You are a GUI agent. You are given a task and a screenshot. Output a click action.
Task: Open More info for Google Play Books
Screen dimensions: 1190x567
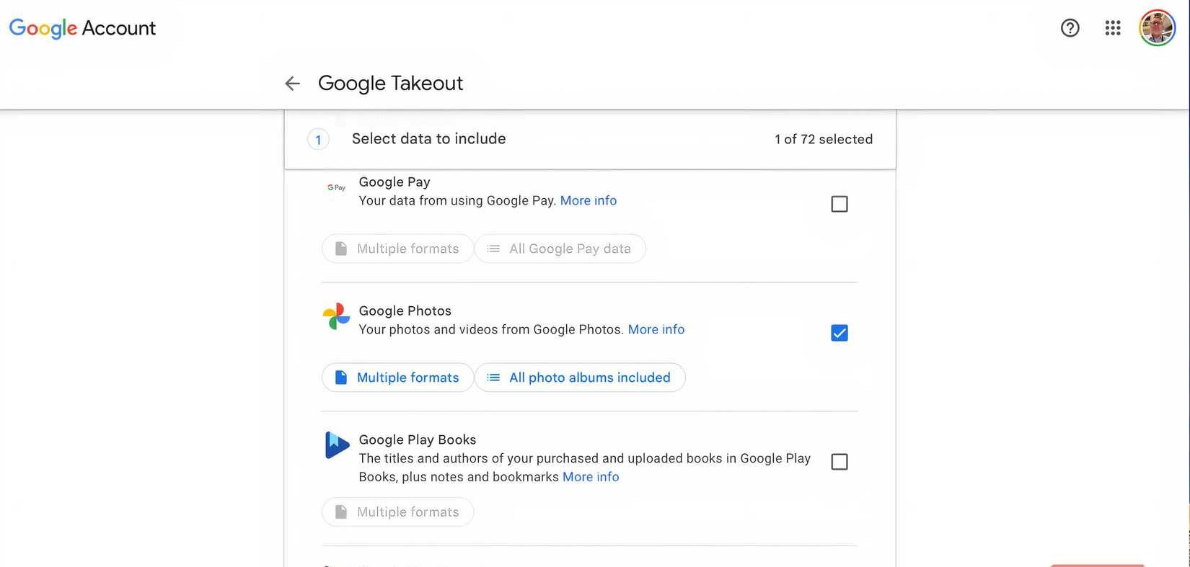pyautogui.click(x=590, y=476)
